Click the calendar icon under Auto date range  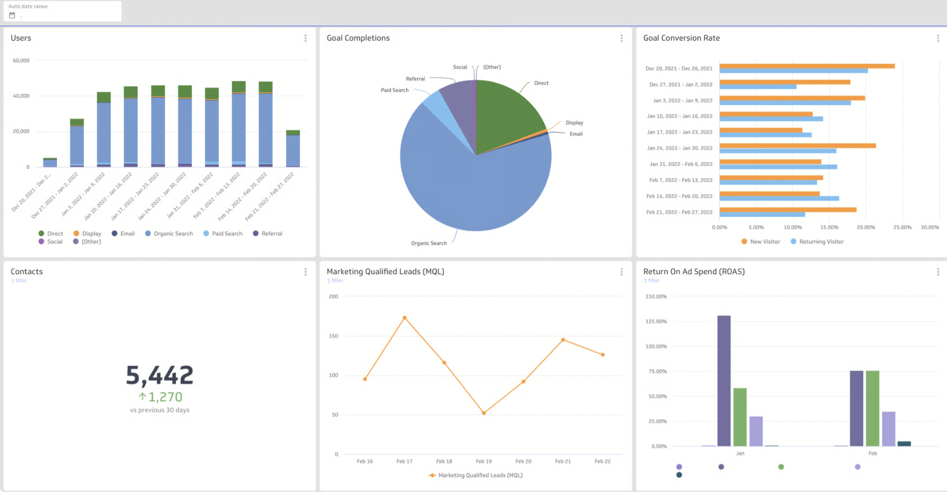click(12, 15)
